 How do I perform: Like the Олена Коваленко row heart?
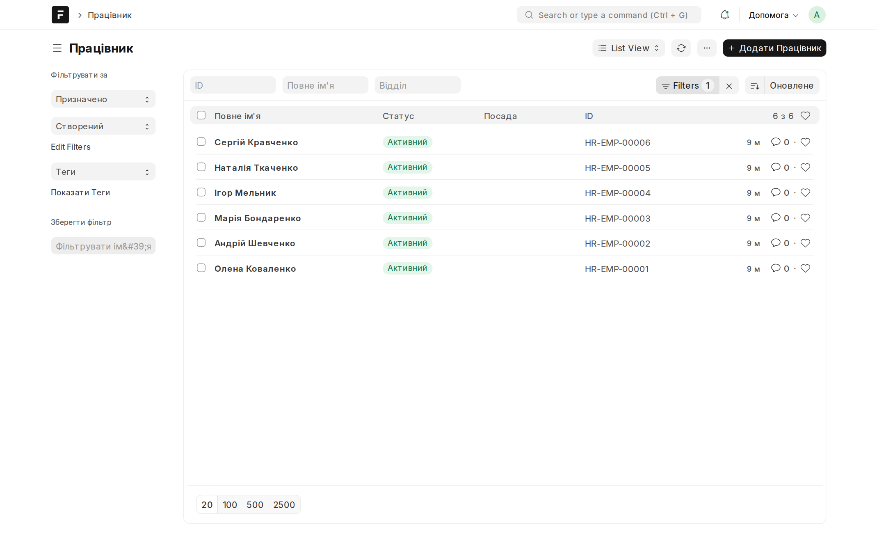click(x=805, y=268)
